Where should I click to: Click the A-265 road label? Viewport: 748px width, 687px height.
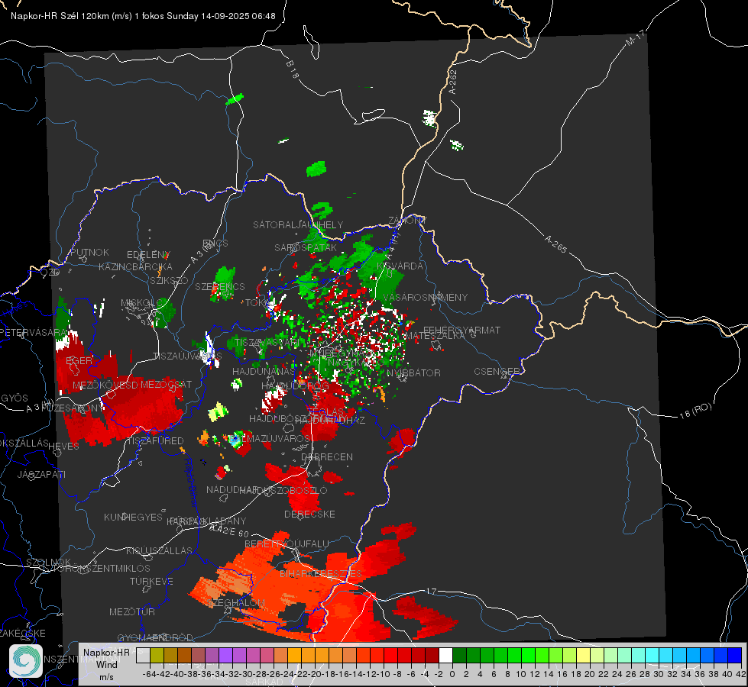tap(555, 244)
